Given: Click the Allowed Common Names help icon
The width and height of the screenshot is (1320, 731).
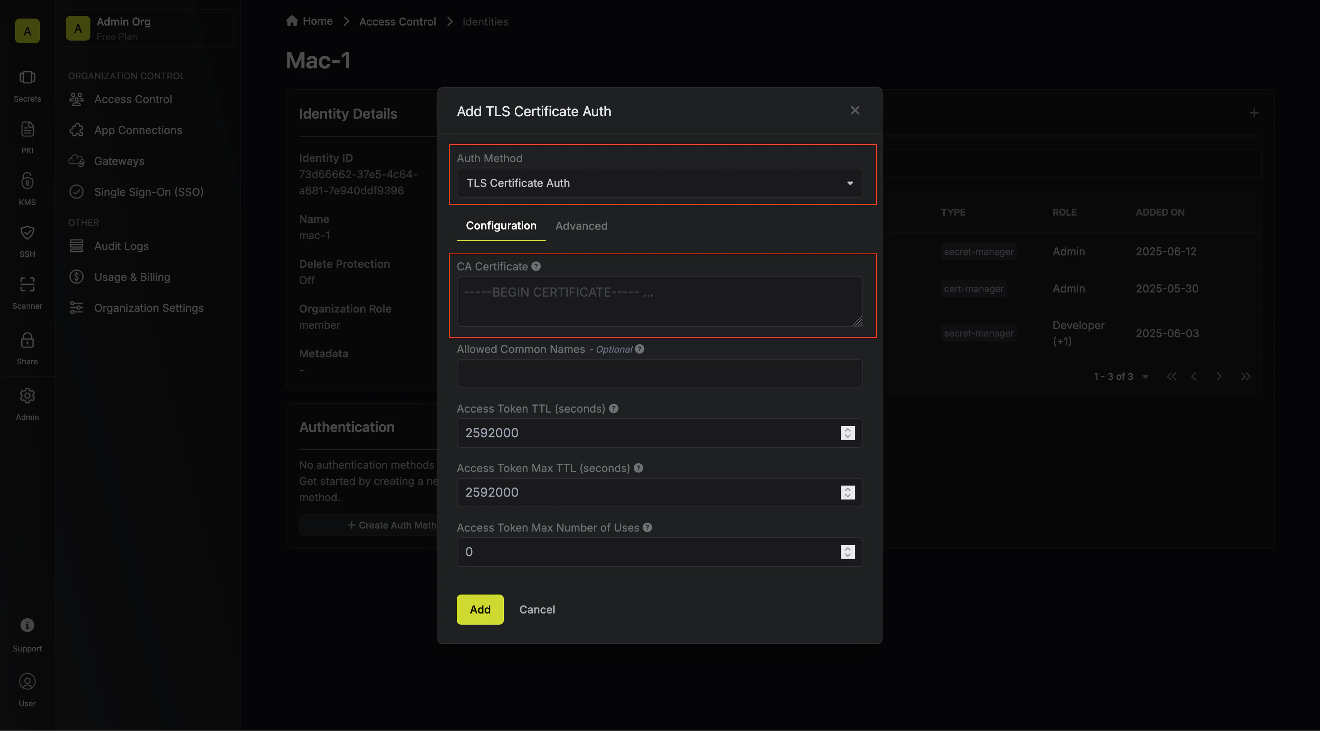Looking at the screenshot, I should click(640, 349).
